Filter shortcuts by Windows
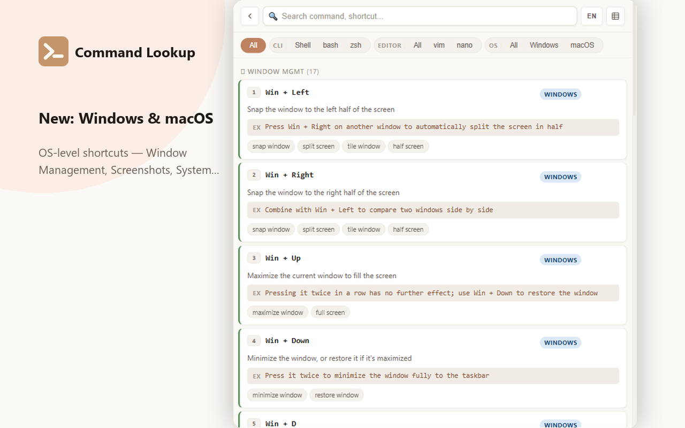 point(544,45)
